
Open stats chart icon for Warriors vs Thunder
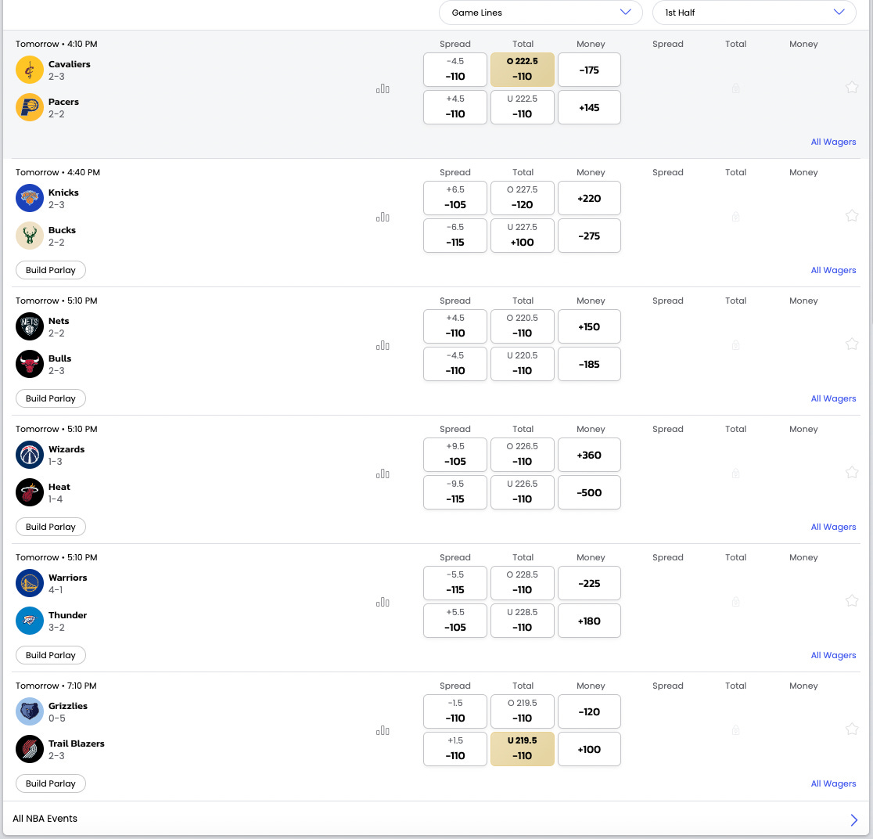click(x=383, y=602)
